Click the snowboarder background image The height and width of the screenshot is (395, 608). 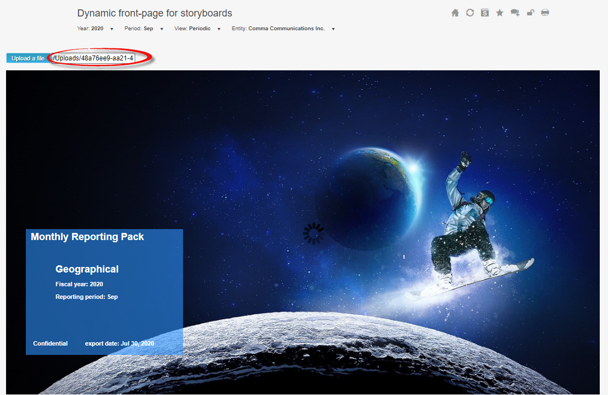[x=303, y=232]
